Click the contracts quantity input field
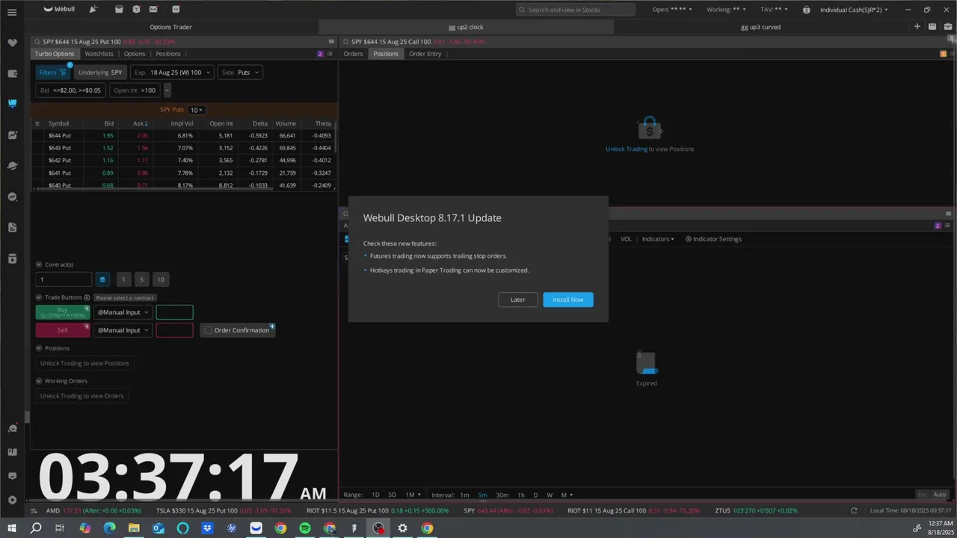Viewport: 957px width, 538px height. (x=64, y=279)
